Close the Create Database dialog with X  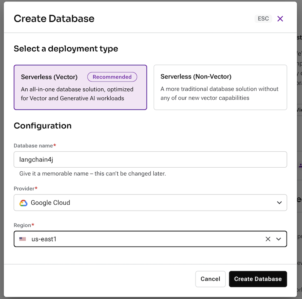pos(280,18)
